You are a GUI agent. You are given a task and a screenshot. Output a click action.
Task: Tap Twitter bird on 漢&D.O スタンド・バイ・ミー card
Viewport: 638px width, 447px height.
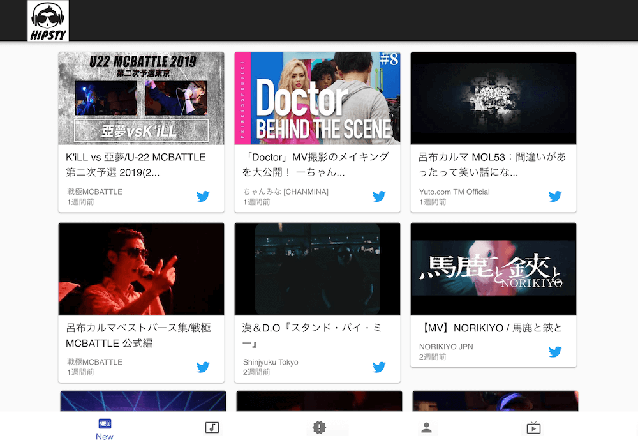(x=379, y=367)
